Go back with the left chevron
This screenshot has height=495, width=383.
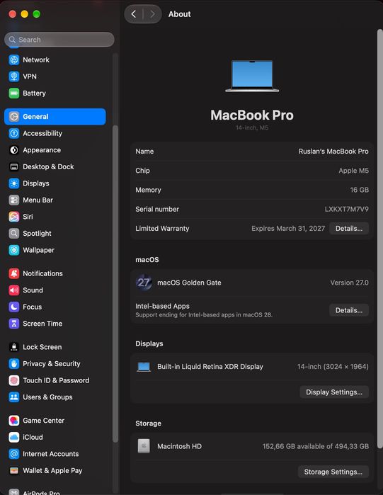coord(134,14)
